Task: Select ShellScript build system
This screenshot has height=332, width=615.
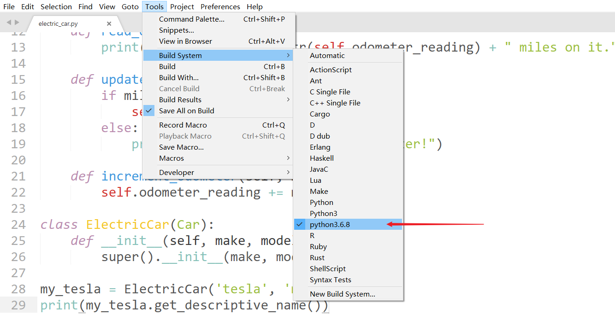Action: pos(348,268)
